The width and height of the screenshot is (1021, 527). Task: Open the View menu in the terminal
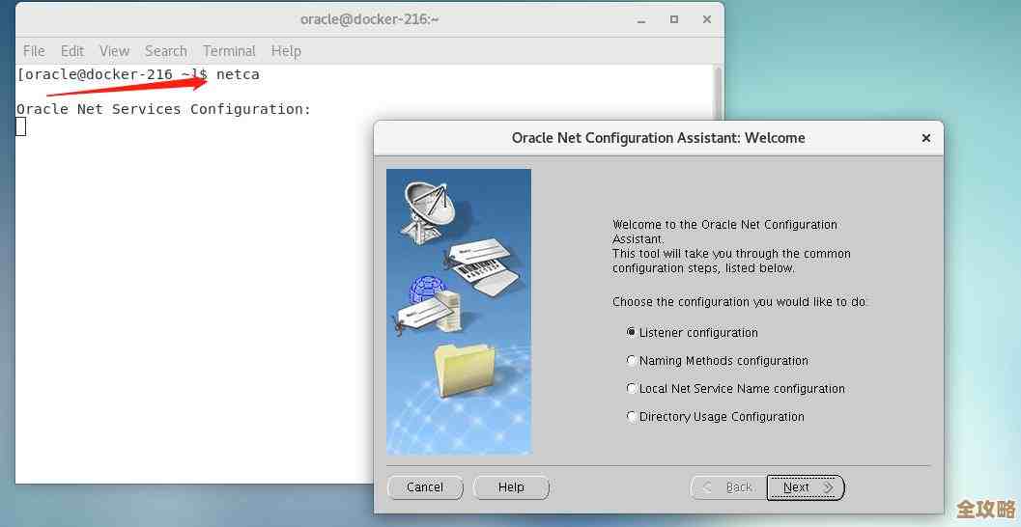point(114,51)
